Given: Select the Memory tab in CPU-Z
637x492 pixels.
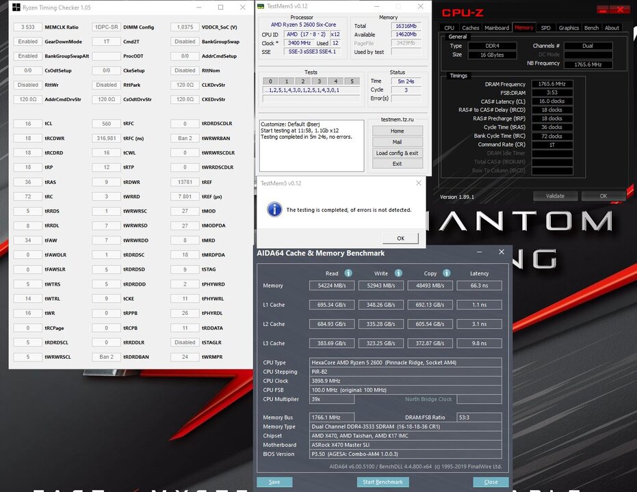Looking at the screenshot, I should point(523,27).
